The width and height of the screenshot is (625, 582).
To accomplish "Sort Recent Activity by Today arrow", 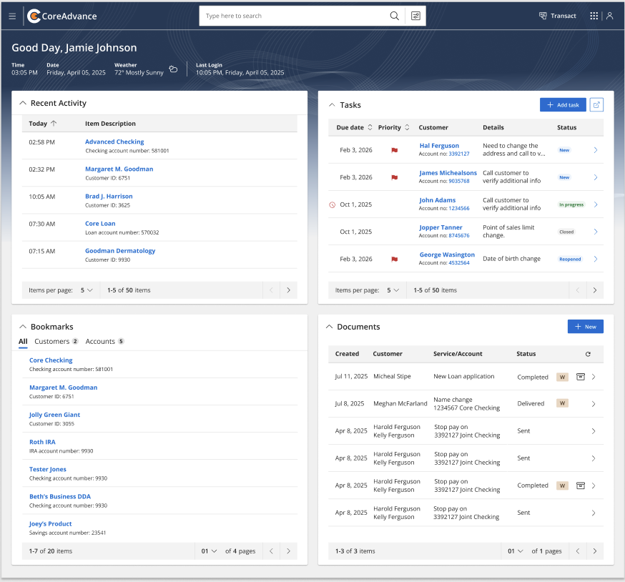I will (x=54, y=124).
